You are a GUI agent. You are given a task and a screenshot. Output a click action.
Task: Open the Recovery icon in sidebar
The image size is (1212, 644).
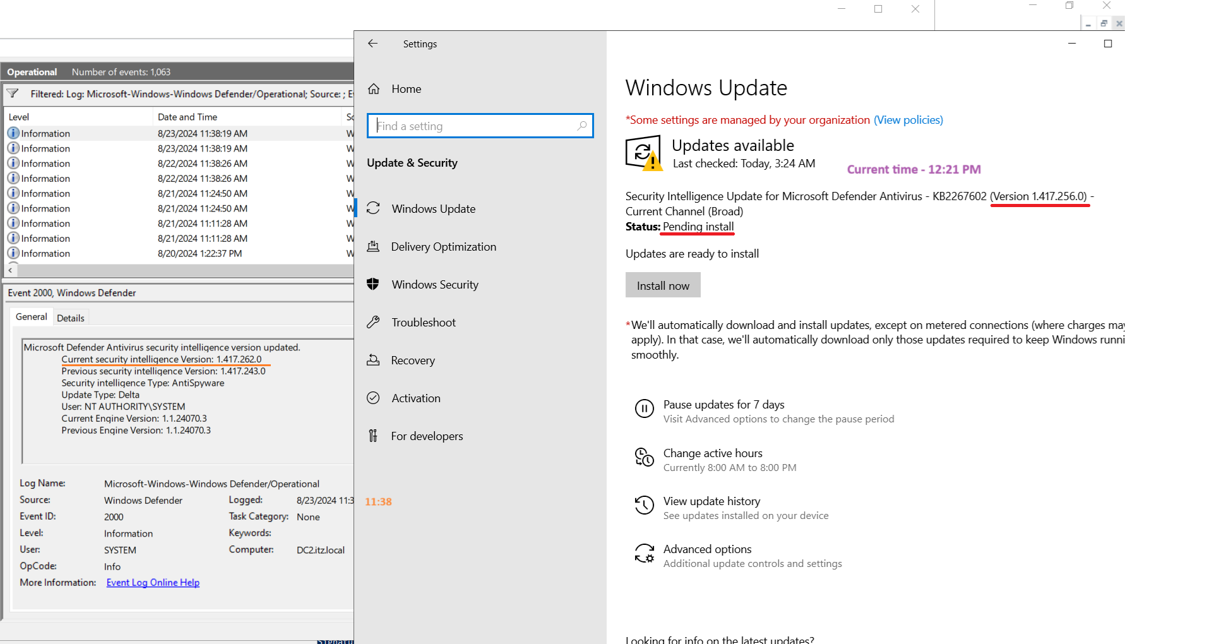[x=373, y=360]
